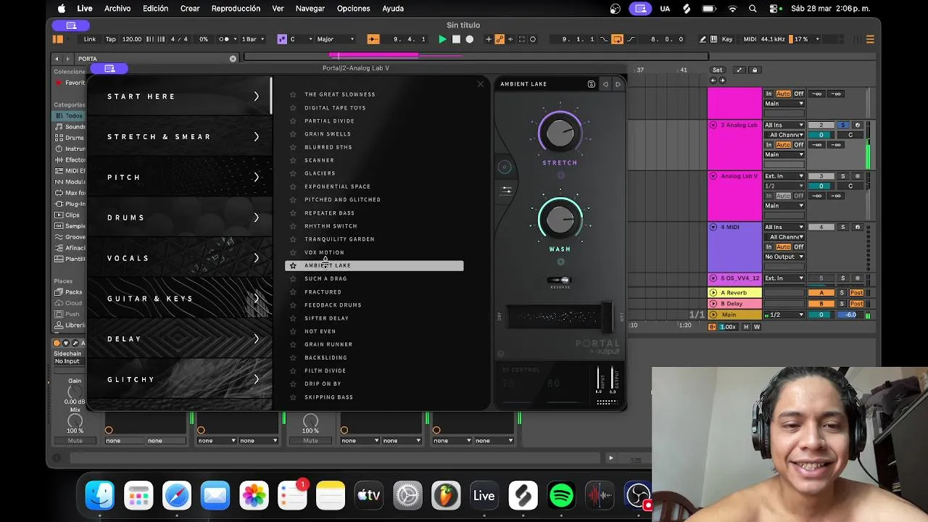The width and height of the screenshot is (928, 522).
Task: Select the SKIPPING BASS preset
Action: tap(328, 397)
